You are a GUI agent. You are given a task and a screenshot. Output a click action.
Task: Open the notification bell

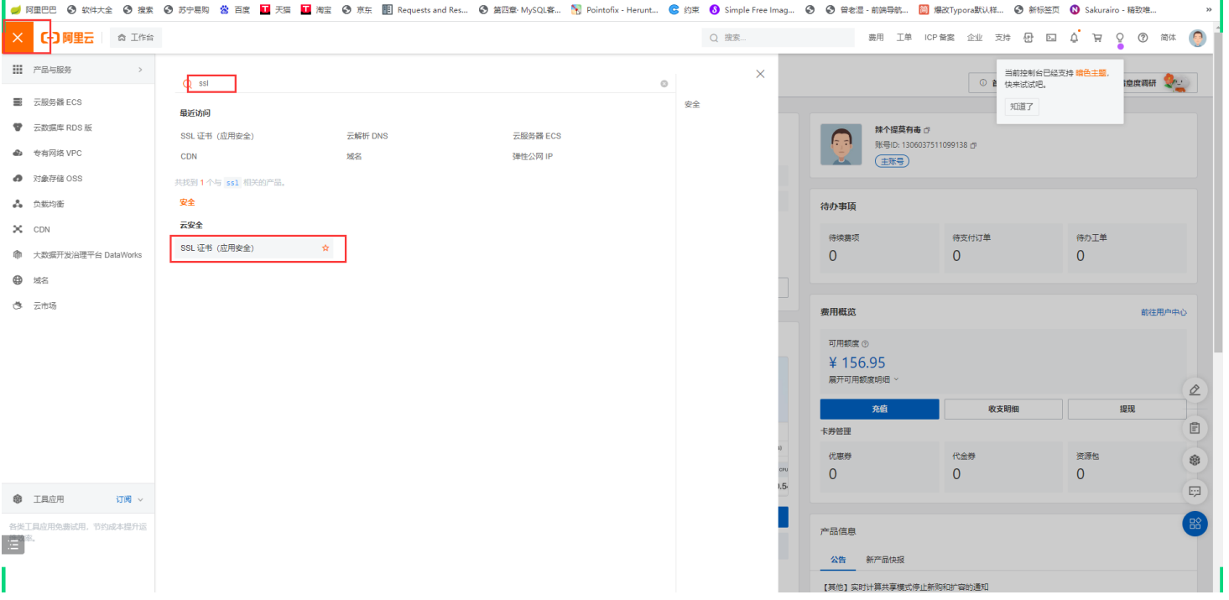pyautogui.click(x=1074, y=38)
